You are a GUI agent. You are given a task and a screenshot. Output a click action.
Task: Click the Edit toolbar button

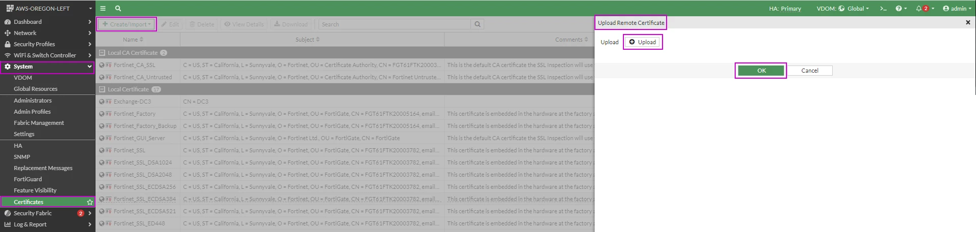click(x=170, y=24)
